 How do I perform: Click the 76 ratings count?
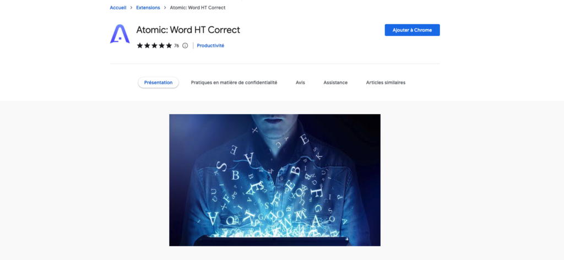coord(177,46)
